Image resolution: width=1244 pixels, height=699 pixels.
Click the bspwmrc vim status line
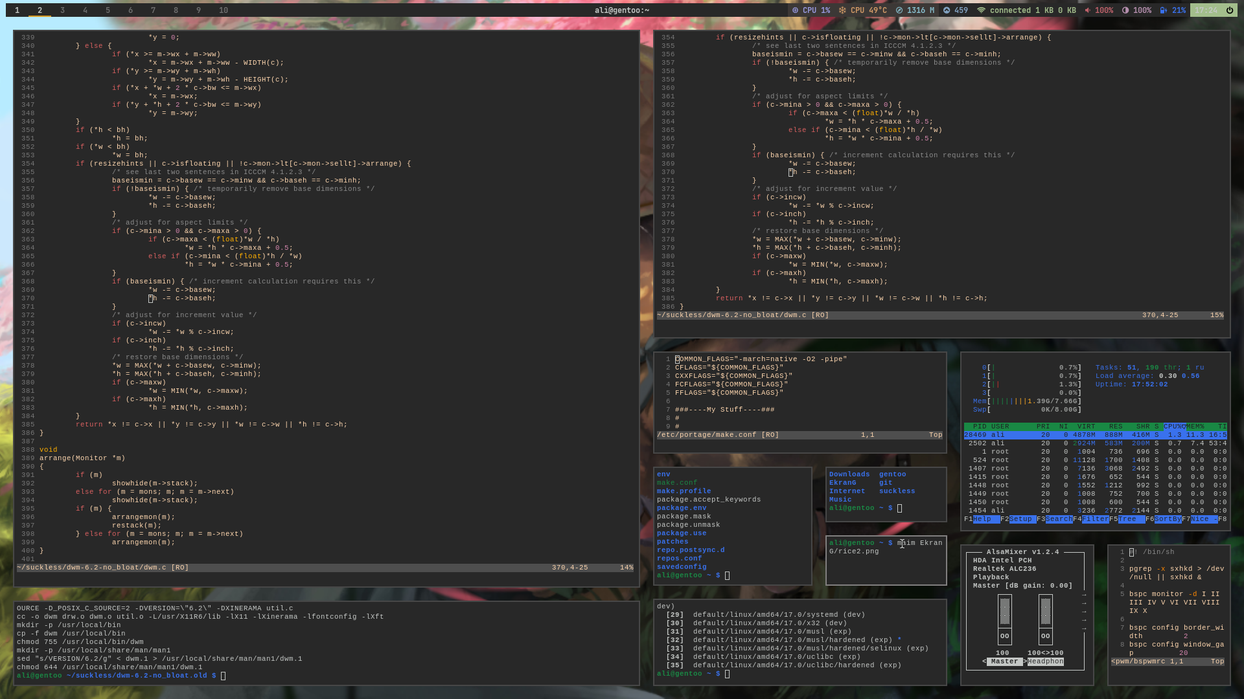pyautogui.click(x=1168, y=661)
